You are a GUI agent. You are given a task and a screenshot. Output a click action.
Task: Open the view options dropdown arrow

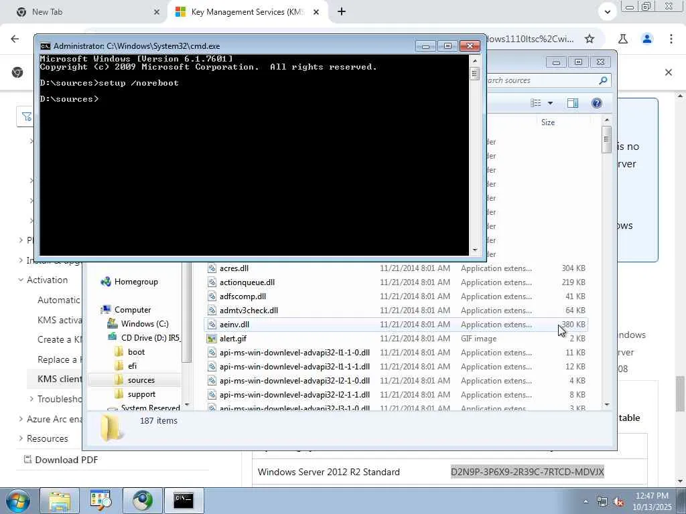tap(551, 103)
